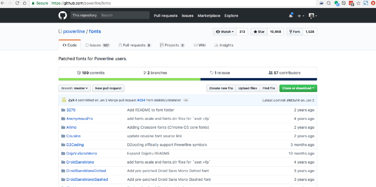
Task: View the 1 release
Action: point(220,73)
